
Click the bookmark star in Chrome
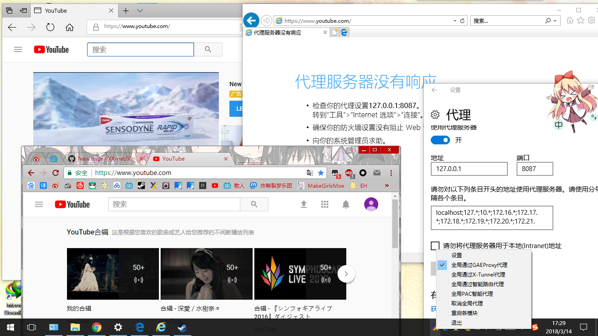[321, 173]
